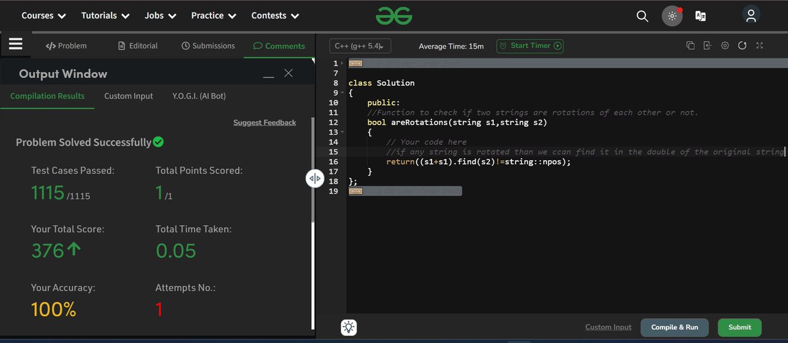788x343 pixels.
Task: Click the 'Attempts No.:' label
Action: (x=185, y=288)
